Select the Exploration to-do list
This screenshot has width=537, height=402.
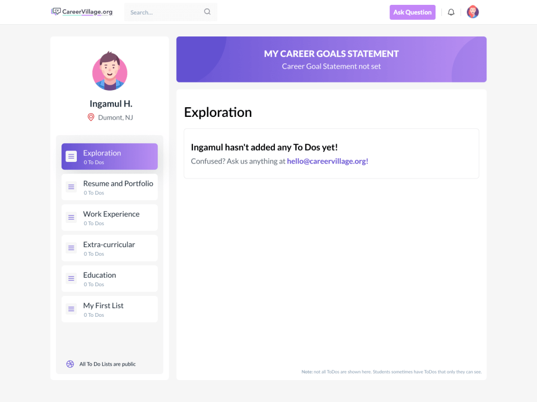tap(110, 157)
